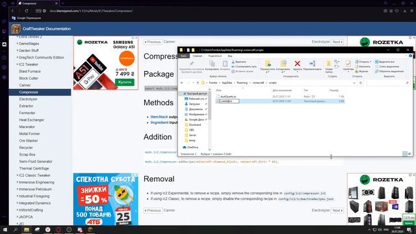Click the Copy to folder icon in ribbon
The width and height of the screenshot is (416, 234).
click(283, 64)
